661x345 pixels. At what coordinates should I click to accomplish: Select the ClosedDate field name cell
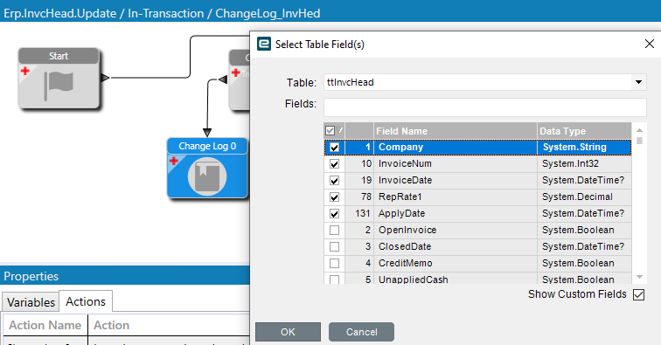(x=456, y=246)
